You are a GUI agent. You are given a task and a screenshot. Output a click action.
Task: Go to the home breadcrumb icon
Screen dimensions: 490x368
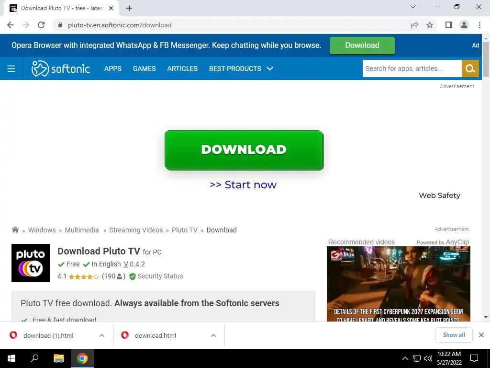(x=15, y=230)
